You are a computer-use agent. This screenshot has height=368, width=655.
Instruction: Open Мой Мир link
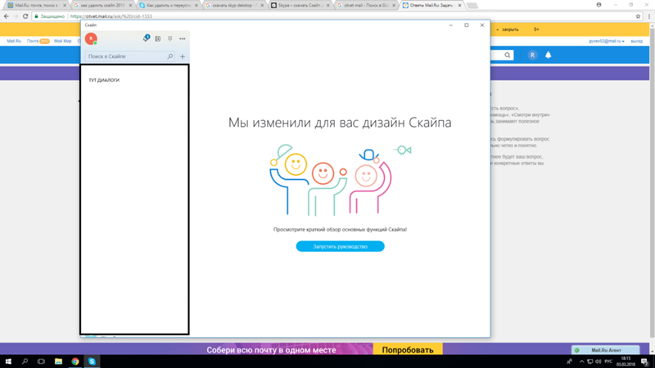pos(63,41)
